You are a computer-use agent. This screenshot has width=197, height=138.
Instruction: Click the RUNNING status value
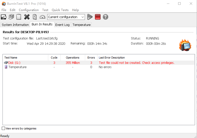(x=152, y=38)
